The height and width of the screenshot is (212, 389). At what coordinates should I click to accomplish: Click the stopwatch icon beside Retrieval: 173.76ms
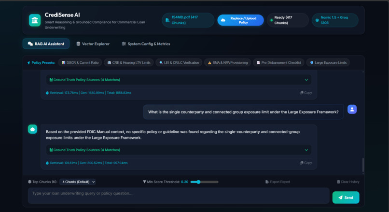(x=47, y=93)
